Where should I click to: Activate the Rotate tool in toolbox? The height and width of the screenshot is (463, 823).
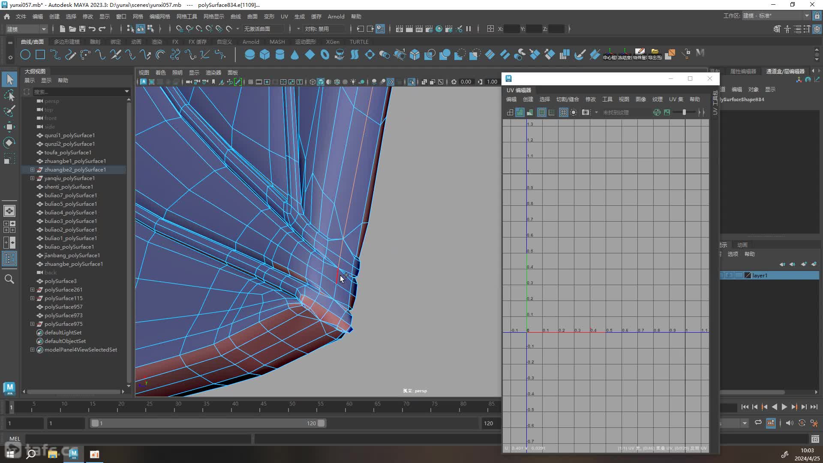click(x=9, y=143)
